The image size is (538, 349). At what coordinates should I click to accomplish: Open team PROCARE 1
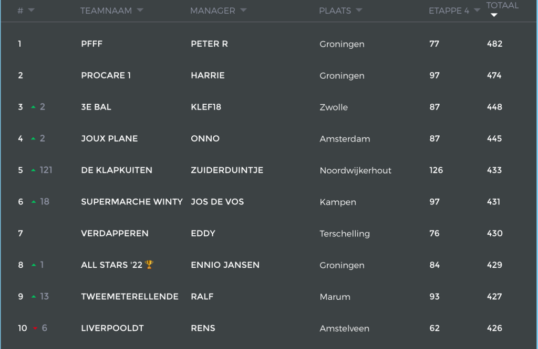pos(106,75)
